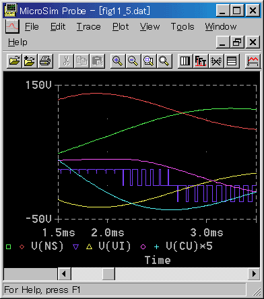Click the 3.0ms x-axis label
Screen dimensions: 264x299
[207, 232]
